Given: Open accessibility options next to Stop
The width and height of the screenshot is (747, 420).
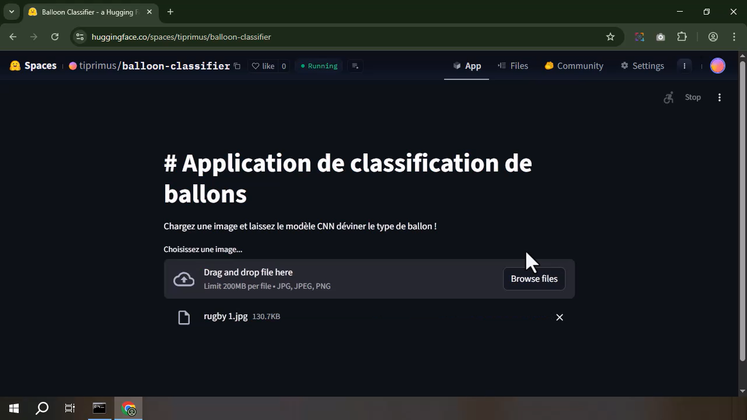Looking at the screenshot, I should point(668,97).
